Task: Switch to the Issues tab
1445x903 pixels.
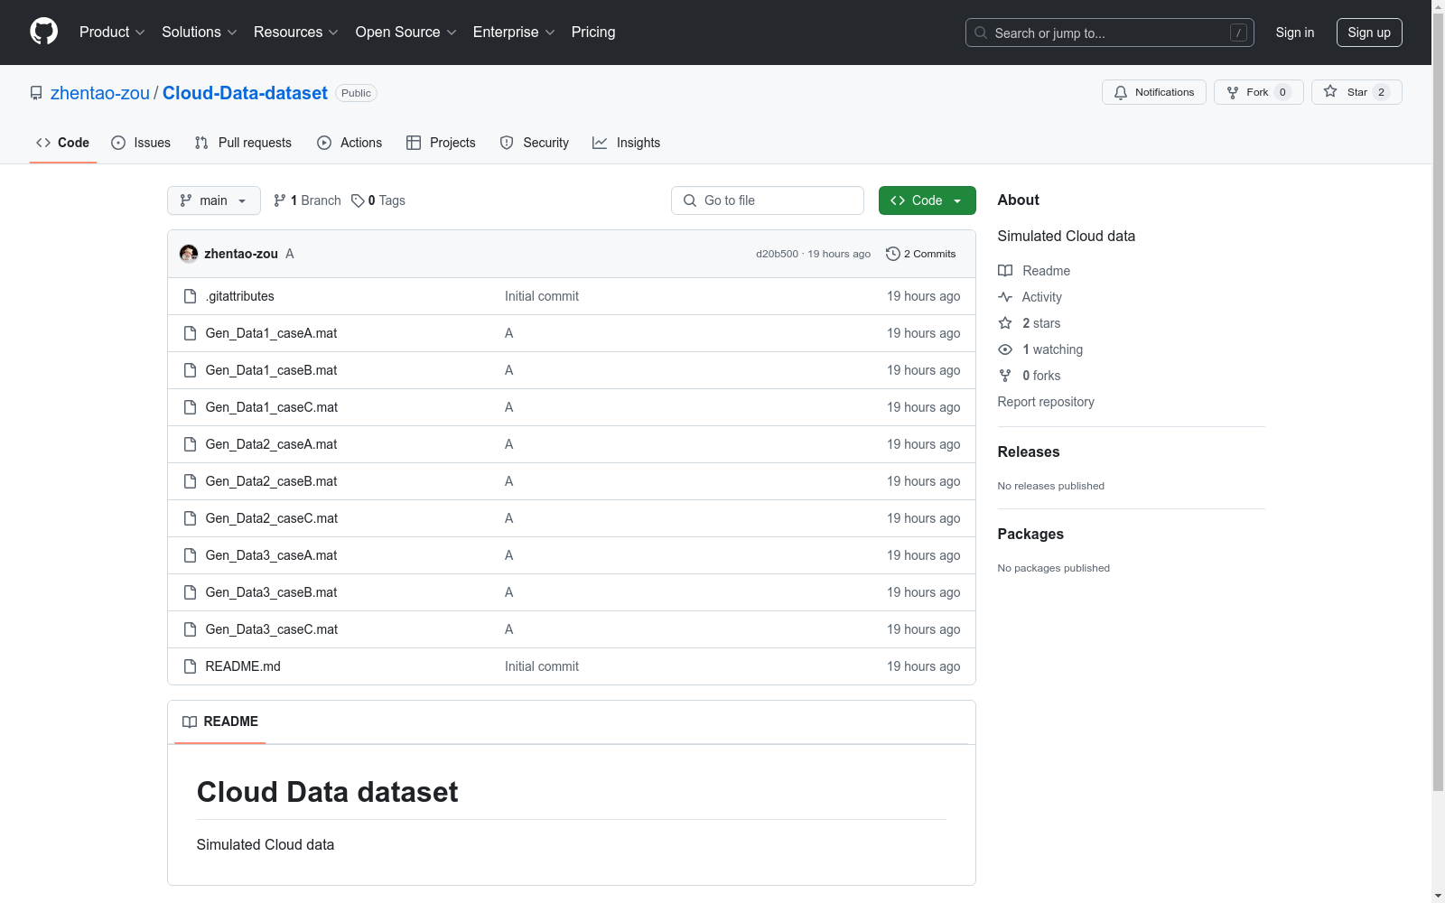Action: click(141, 143)
